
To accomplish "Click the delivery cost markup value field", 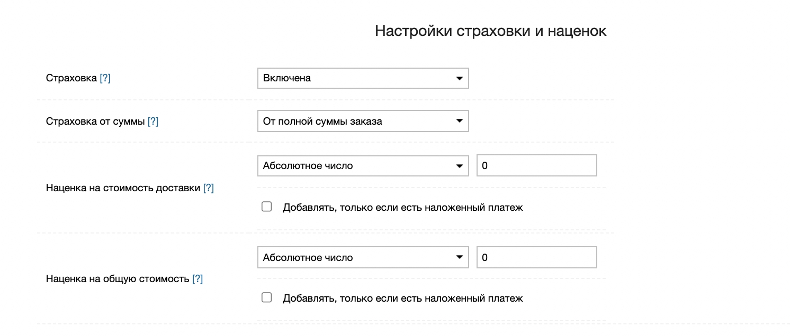I will [x=536, y=166].
